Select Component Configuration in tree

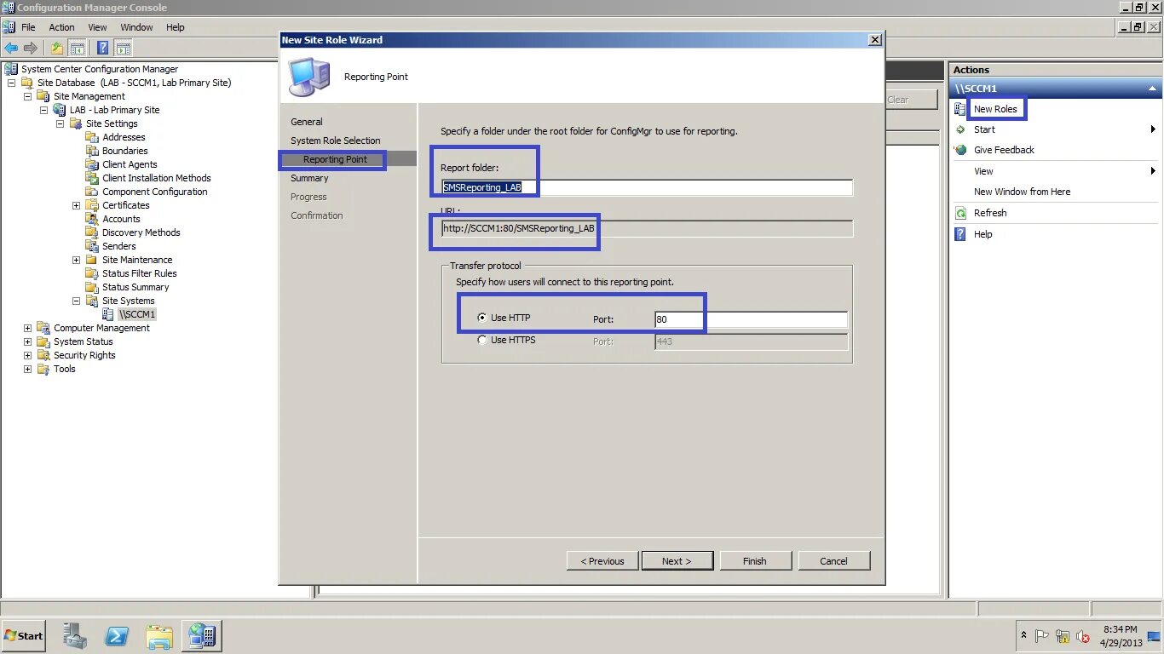tap(155, 192)
